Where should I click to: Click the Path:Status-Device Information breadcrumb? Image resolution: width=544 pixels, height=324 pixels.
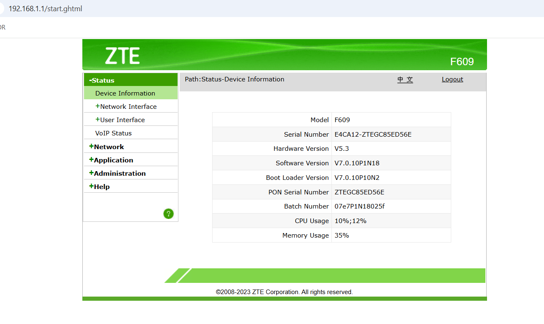(235, 79)
